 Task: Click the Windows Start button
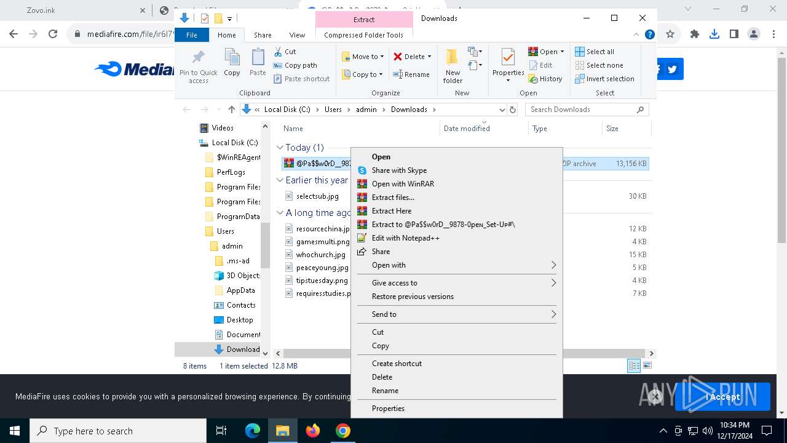tap(15, 431)
